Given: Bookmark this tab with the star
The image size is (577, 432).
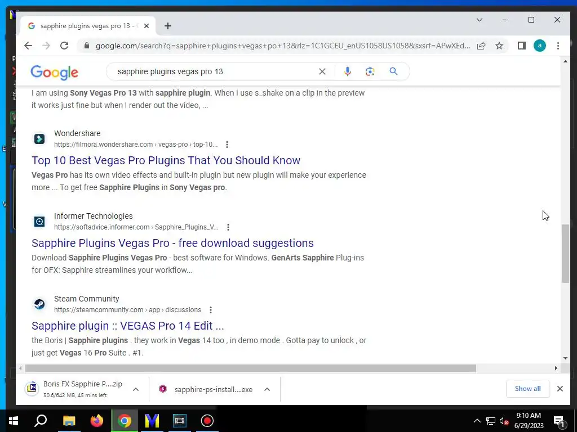Looking at the screenshot, I should click(499, 46).
